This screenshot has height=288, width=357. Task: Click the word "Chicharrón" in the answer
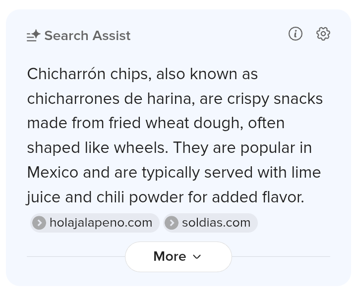(x=66, y=74)
